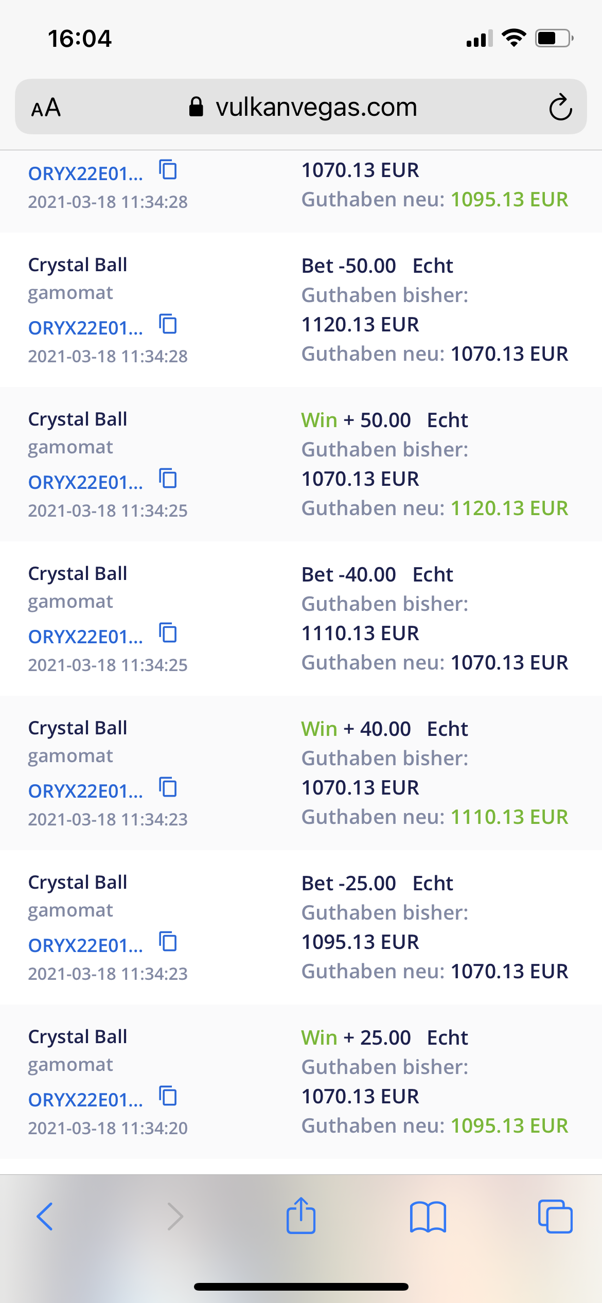Tap the Safari back arrow
This screenshot has height=1303, width=602.
[45, 1217]
